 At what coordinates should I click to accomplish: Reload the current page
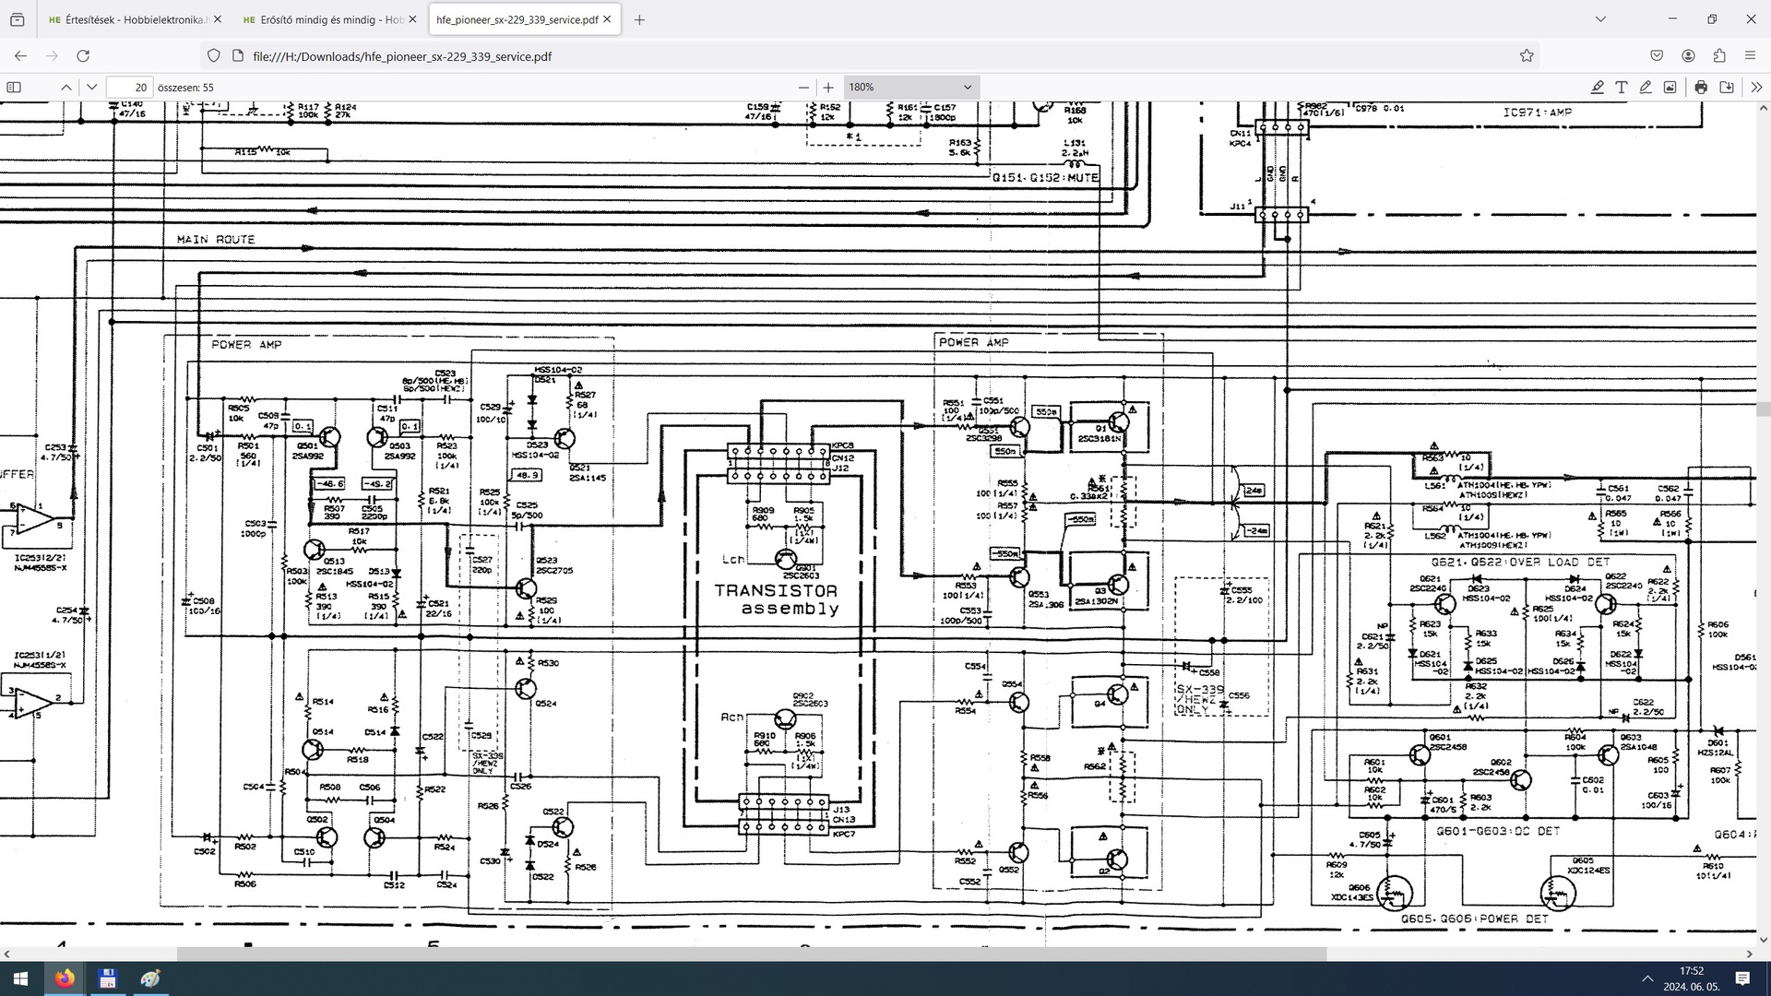point(83,55)
